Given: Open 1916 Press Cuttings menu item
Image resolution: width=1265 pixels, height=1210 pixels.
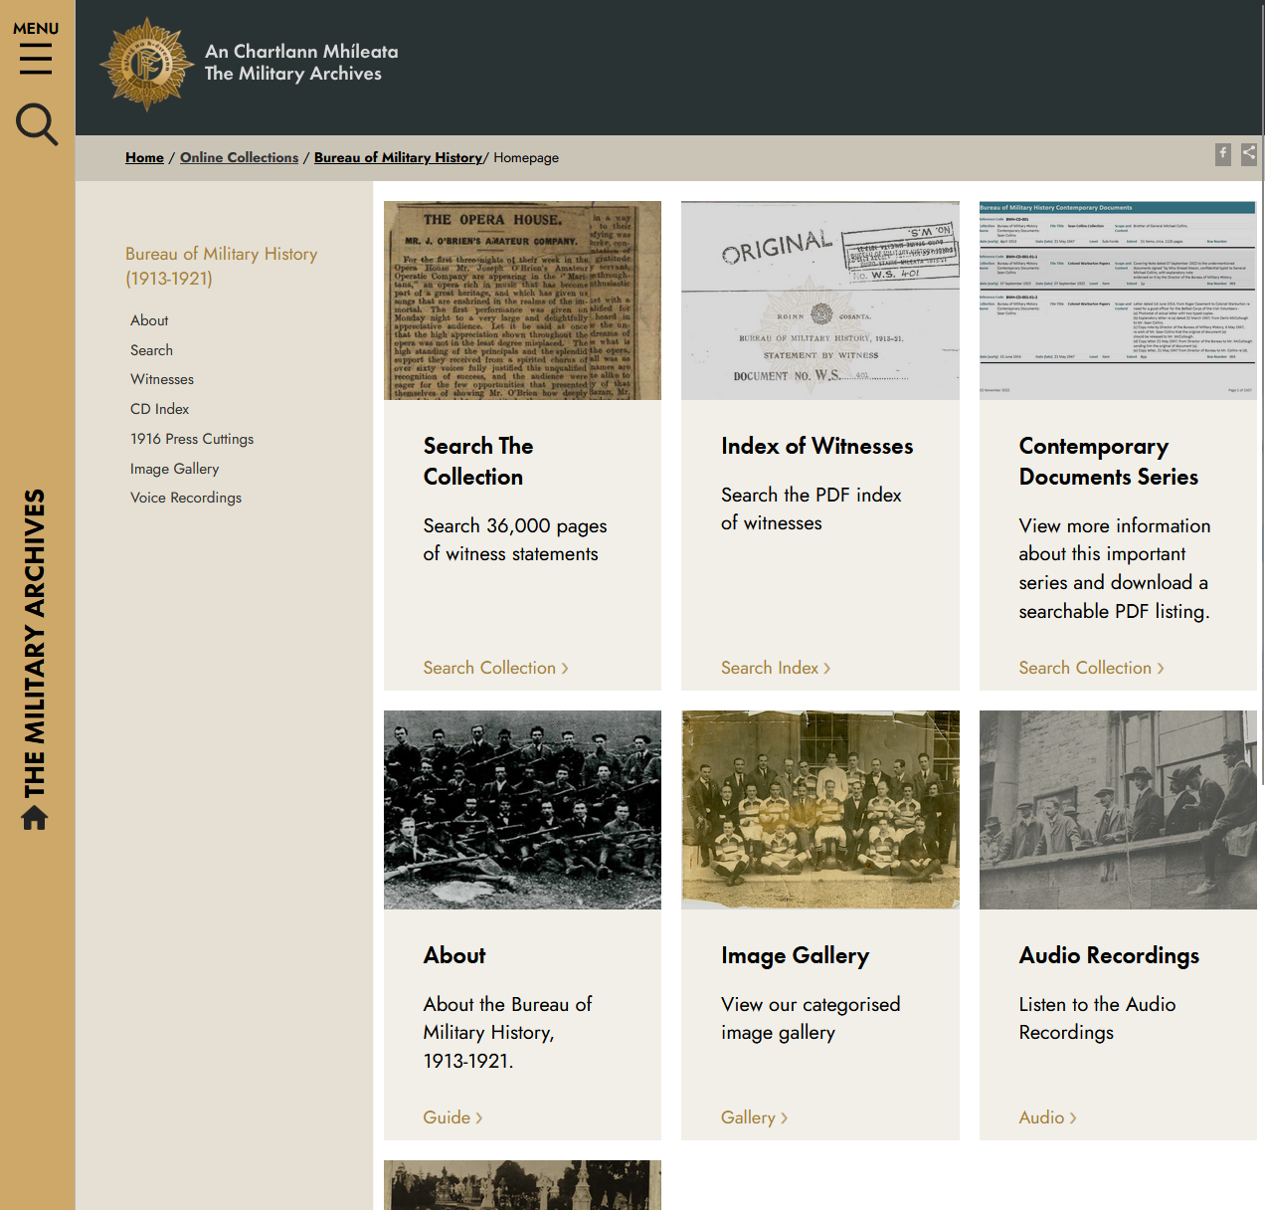Looking at the screenshot, I should tap(192, 439).
